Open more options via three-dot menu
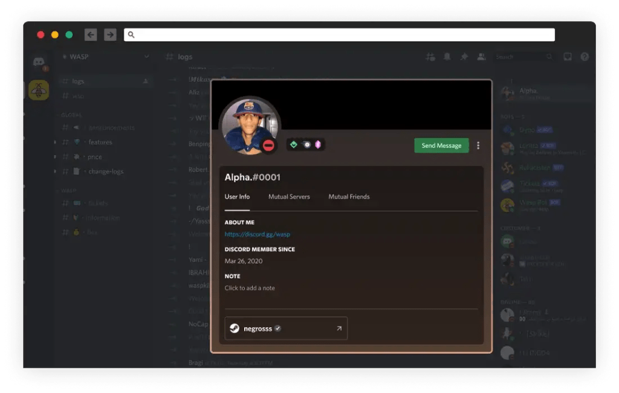This screenshot has height=393, width=619. click(477, 145)
